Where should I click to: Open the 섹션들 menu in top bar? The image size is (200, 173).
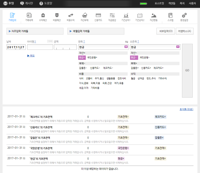pos(172,3)
